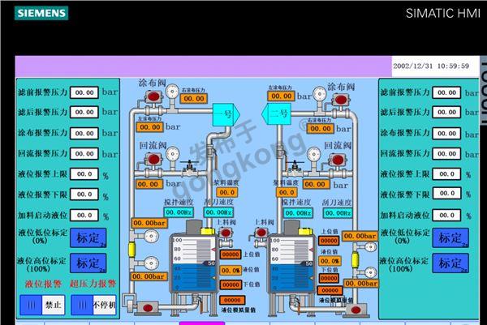This screenshot has width=487, height=325.
Task: Select left panel 液位报警下限 input field
Action: point(84,195)
